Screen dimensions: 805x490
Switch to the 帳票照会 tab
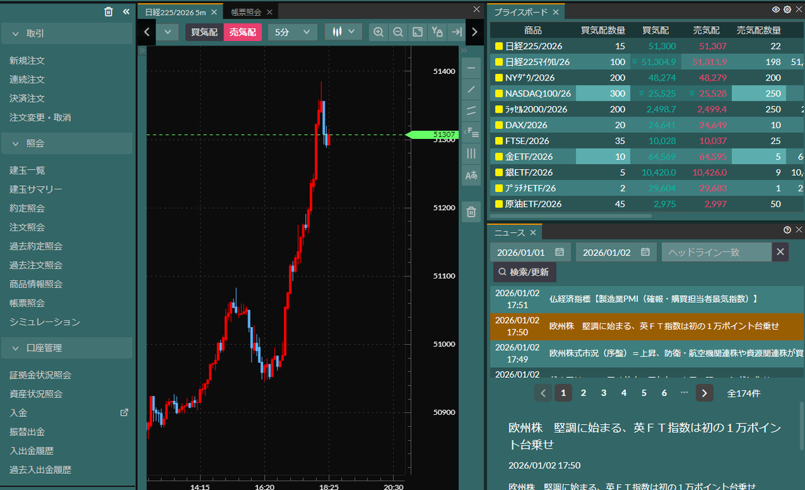pyautogui.click(x=245, y=11)
